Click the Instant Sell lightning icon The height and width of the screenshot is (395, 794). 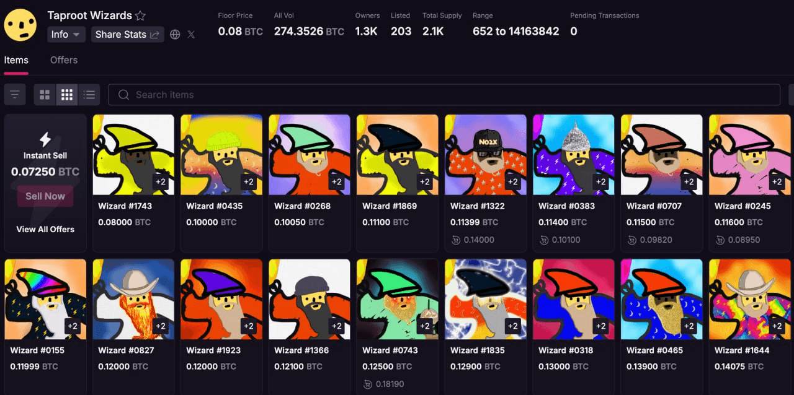(45, 139)
